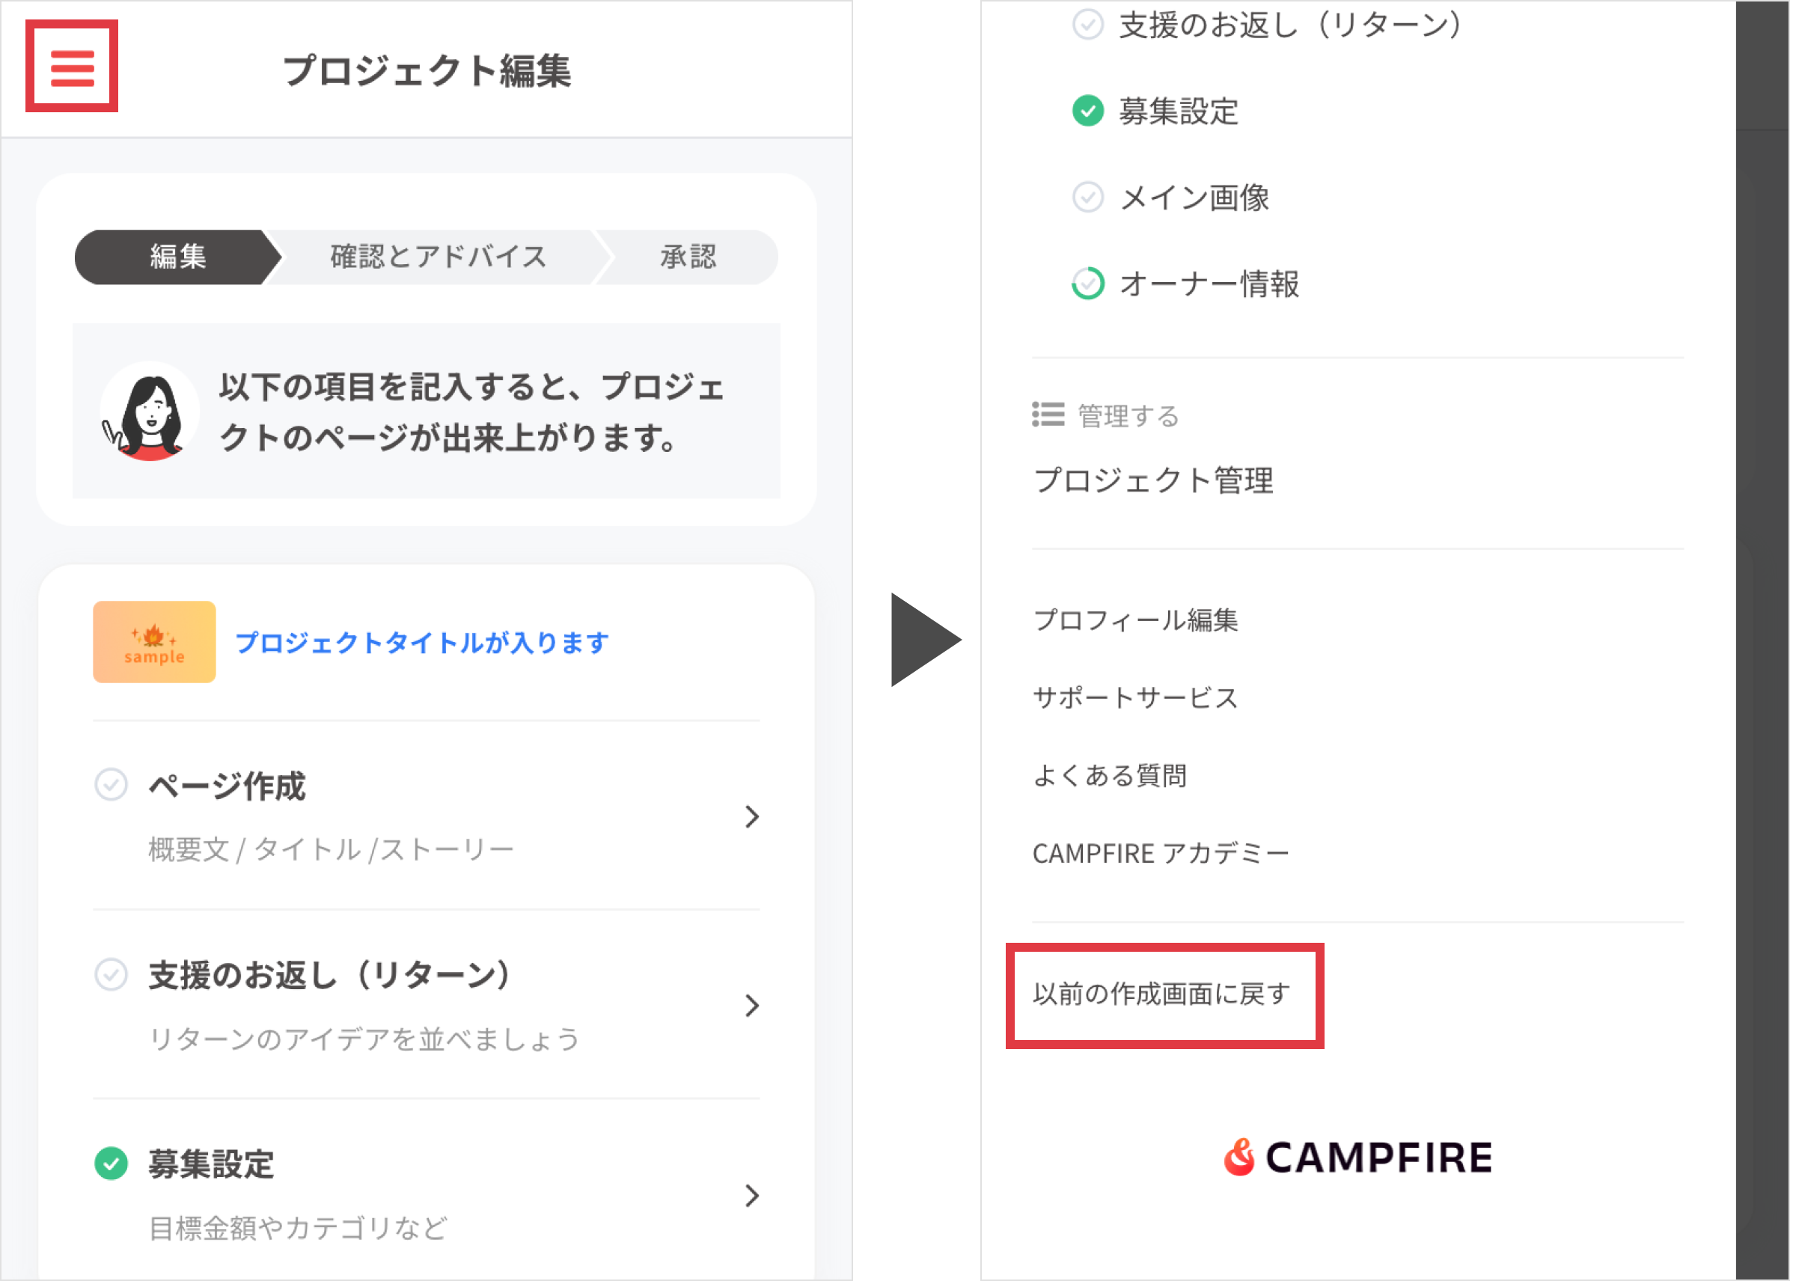Open 募集設定 details with the chevron
1796x1281 pixels.
(x=753, y=1196)
